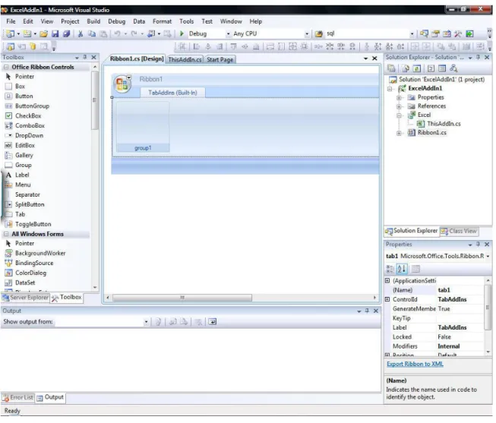Toggle Categorized view in Properties panel

coord(390,270)
